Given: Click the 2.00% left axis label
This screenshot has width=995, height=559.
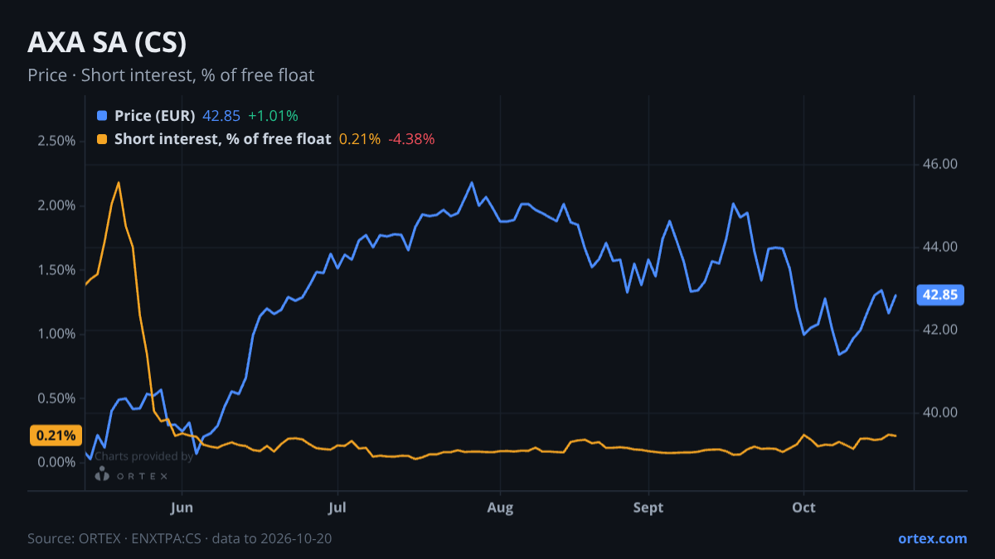Looking at the screenshot, I should [56, 205].
